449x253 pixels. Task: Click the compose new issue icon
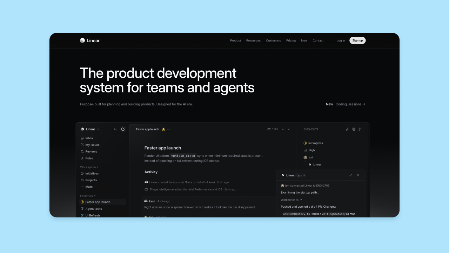(123, 129)
